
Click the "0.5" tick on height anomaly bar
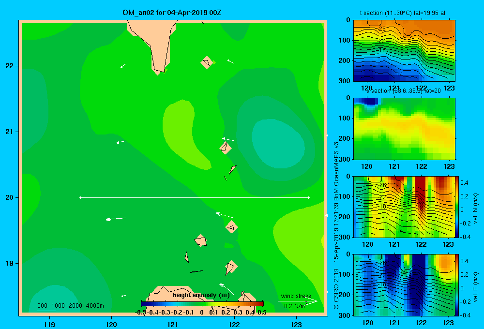point(262,313)
